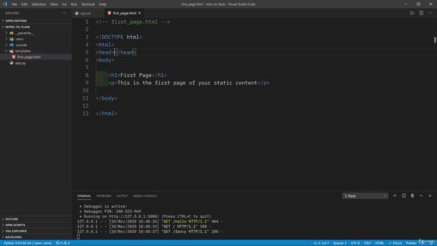Create a new terminal with plus icon

click(x=395, y=196)
